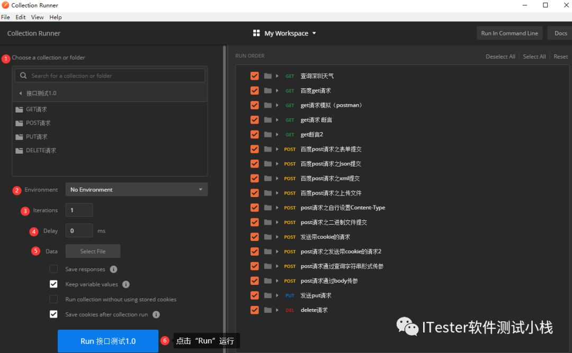The width and height of the screenshot is (572, 353).
Task: Expand the post请求之发送带cookie的请求2 row arrow
Action: [277, 252]
